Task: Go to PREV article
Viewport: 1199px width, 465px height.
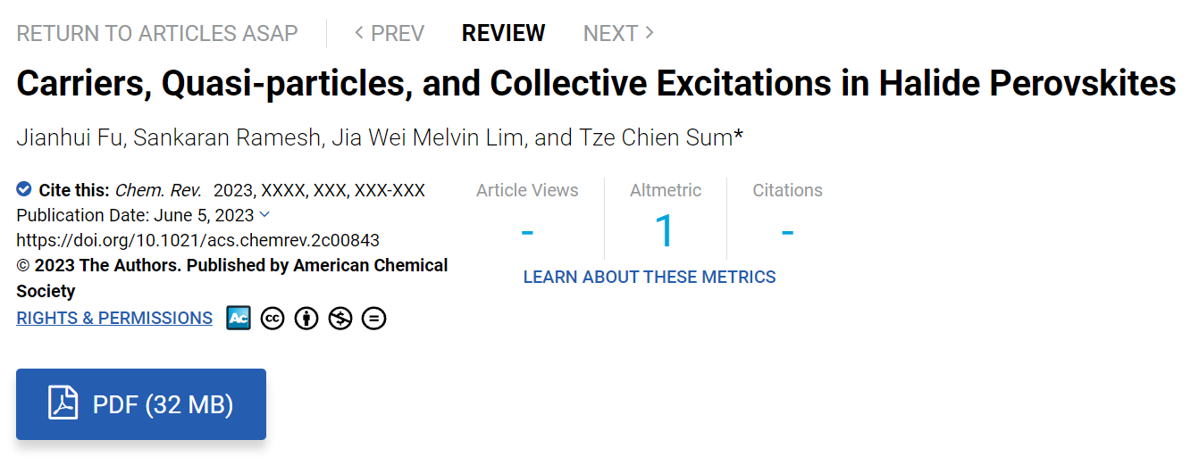Action: 389,33
